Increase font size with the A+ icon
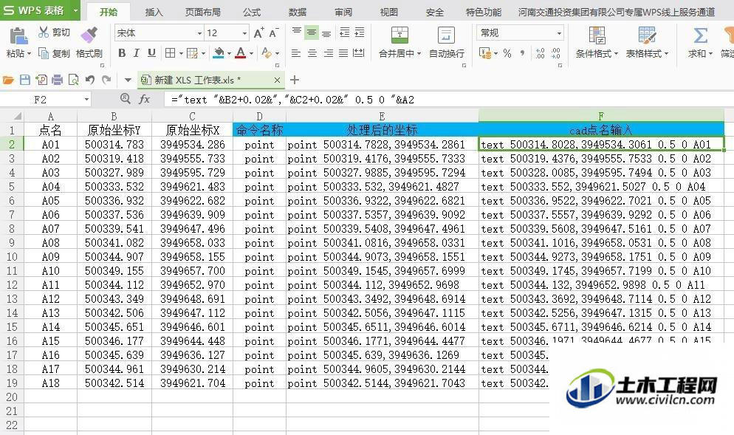The image size is (734, 435). click(258, 32)
